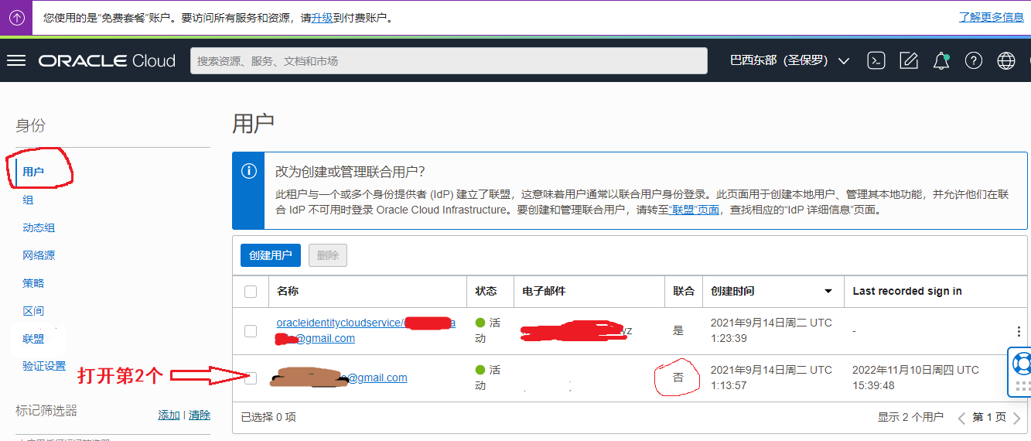The image size is (1031, 441).
Task: Click the 删除 button
Action: [328, 255]
